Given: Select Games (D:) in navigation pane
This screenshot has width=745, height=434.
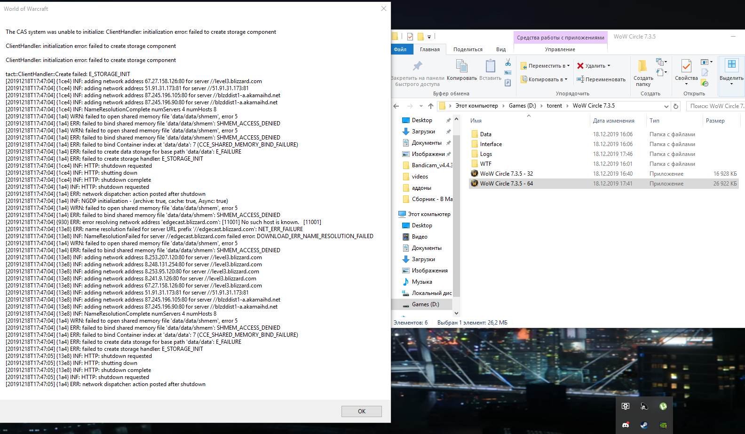Looking at the screenshot, I should (x=425, y=304).
